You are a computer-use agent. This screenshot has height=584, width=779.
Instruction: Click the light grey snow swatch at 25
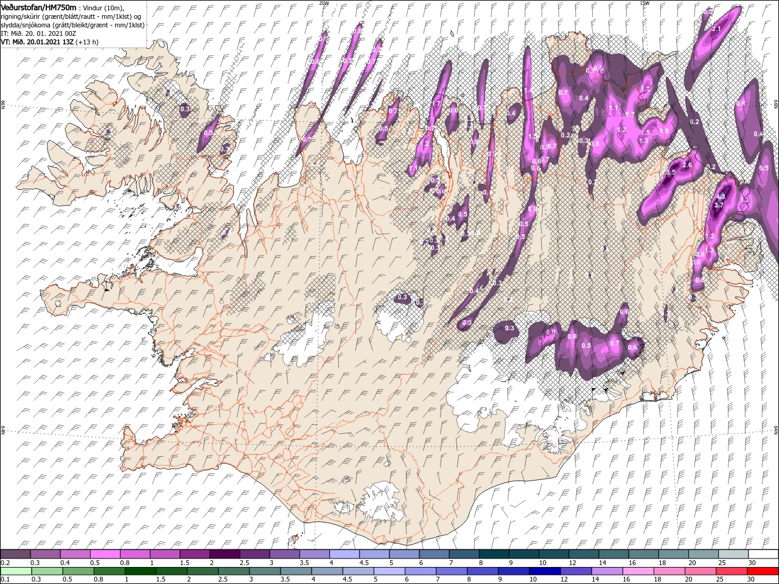(733, 554)
